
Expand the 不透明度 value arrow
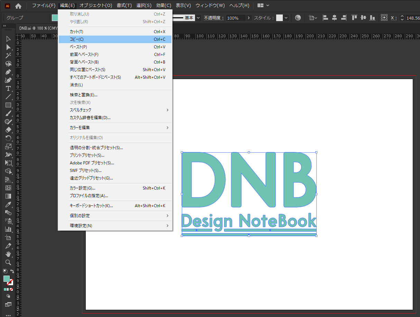click(248, 18)
